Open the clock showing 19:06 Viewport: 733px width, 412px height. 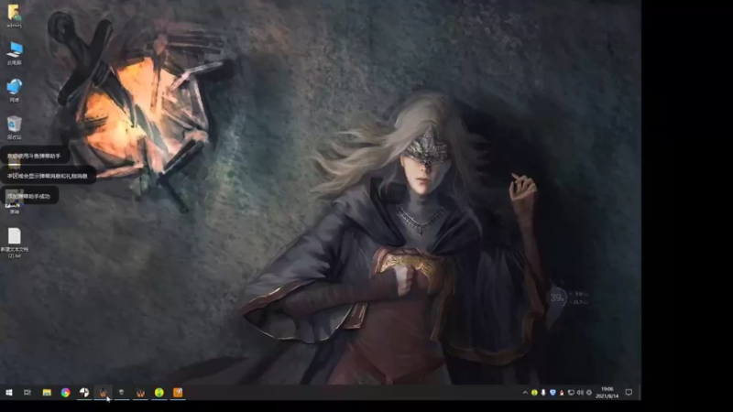pyautogui.click(x=607, y=393)
